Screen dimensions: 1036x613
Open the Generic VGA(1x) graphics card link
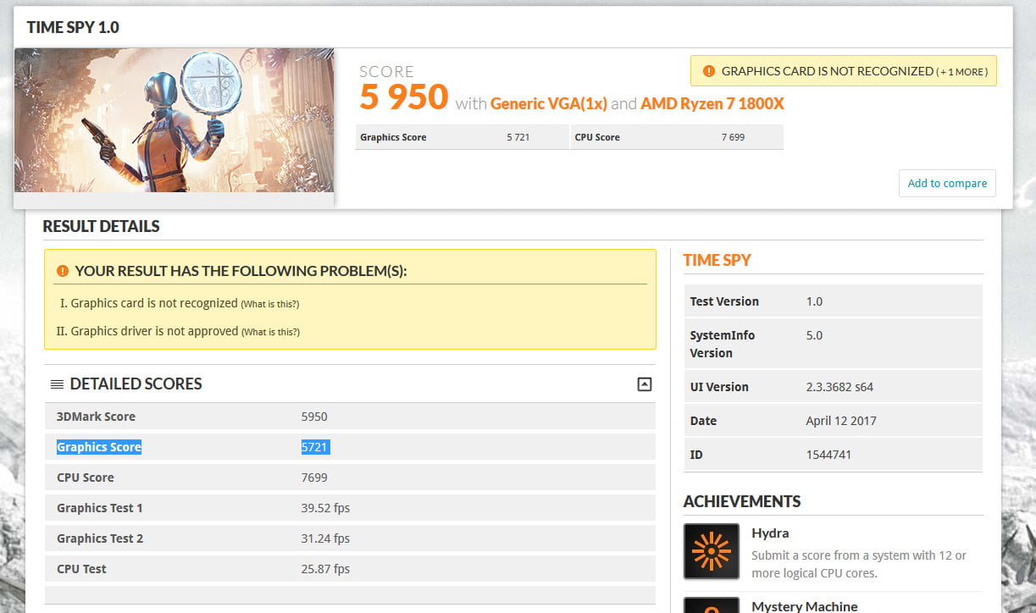tap(548, 103)
